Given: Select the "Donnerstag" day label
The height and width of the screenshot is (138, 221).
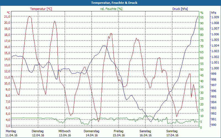Looking at the screenshot, I should [x=91, y=131].
